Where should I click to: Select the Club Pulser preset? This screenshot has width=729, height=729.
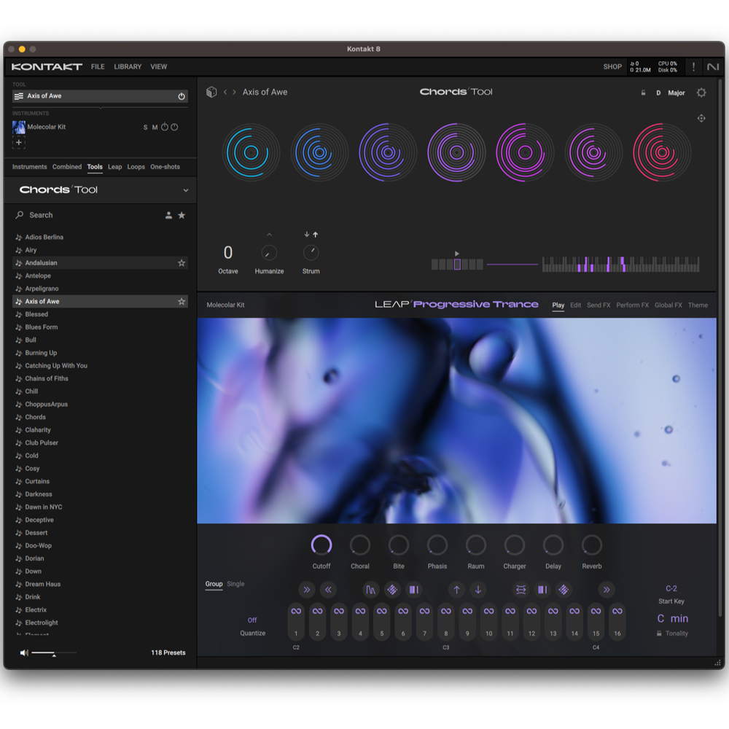point(42,443)
